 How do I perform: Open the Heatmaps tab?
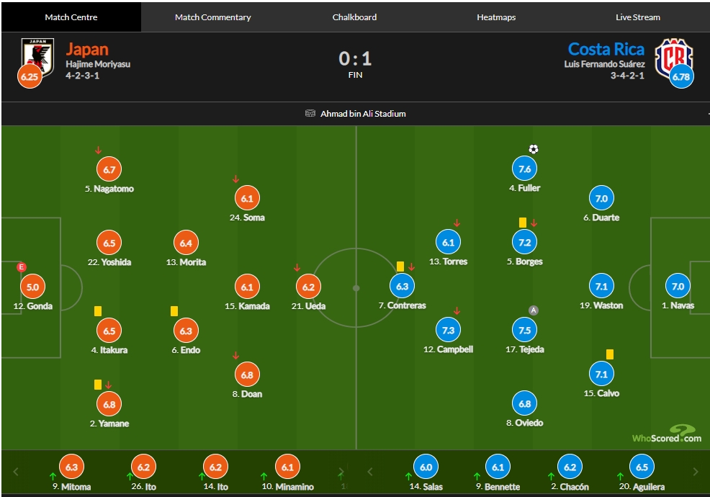496,17
